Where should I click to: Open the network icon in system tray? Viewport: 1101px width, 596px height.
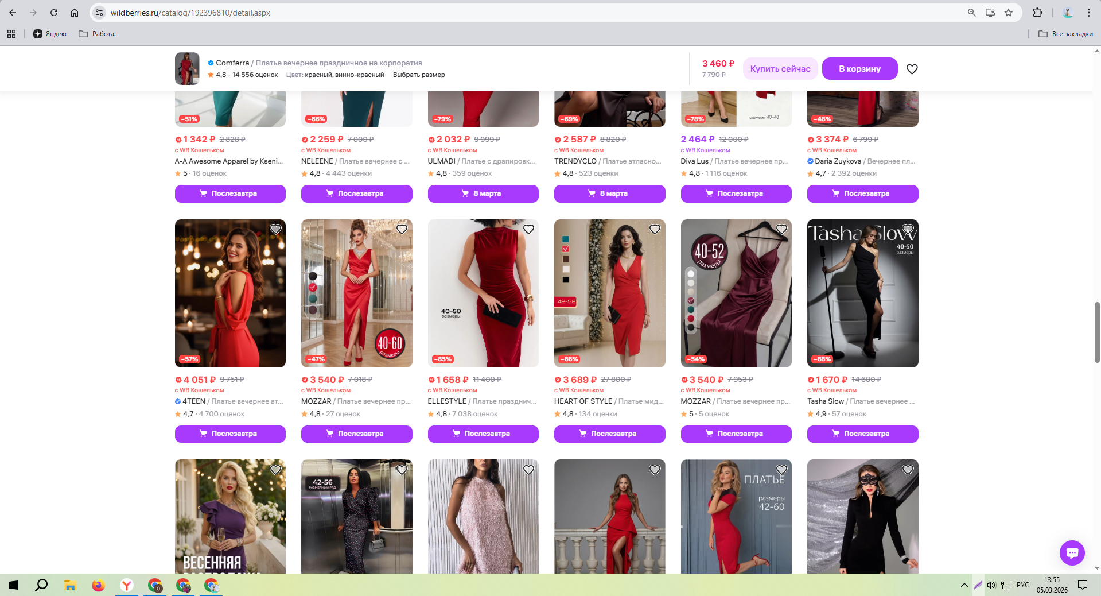click(x=1006, y=585)
